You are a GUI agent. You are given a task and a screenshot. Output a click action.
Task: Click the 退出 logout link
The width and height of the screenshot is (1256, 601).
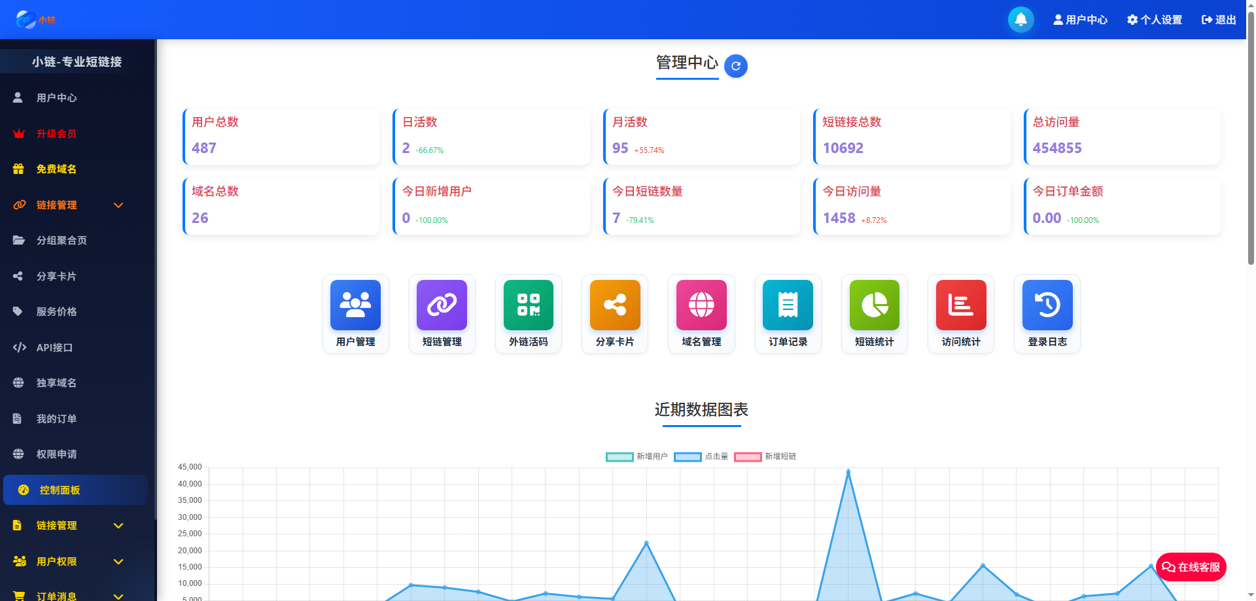click(x=1218, y=20)
